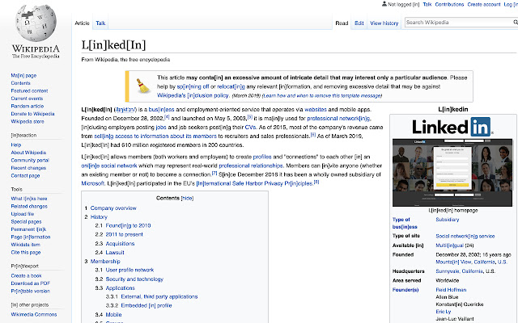Open the Contributions link at top
518x323 pixels.
pos(450,4)
